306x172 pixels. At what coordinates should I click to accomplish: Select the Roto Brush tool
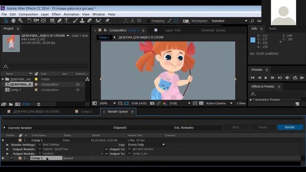tap(98, 21)
